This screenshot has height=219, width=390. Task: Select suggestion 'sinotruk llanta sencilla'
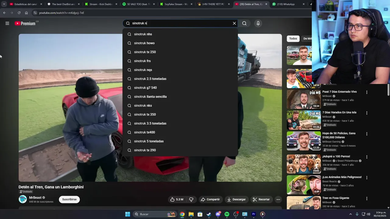pyautogui.click(x=180, y=97)
